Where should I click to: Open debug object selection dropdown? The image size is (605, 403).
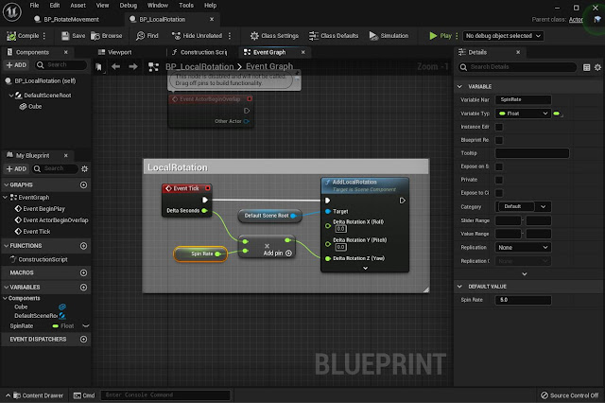(503, 36)
